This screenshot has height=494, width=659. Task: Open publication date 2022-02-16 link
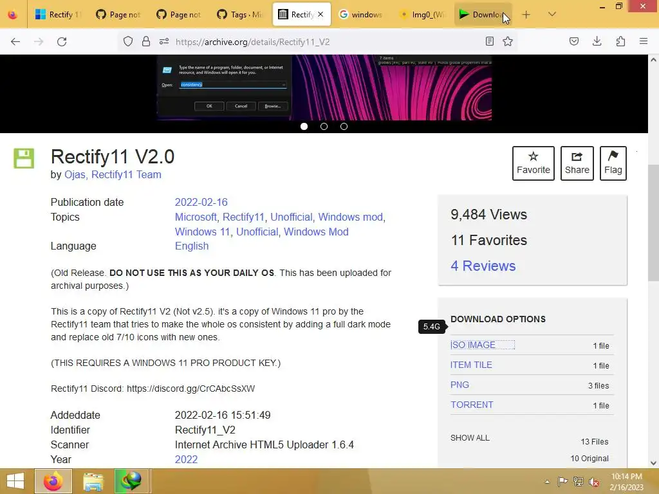click(201, 202)
